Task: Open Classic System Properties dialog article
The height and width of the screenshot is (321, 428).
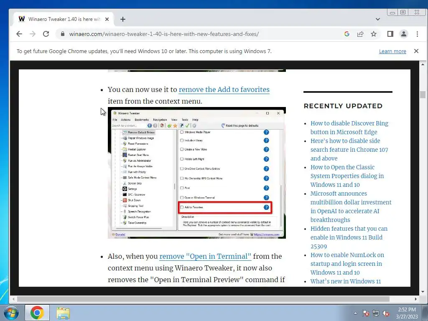Action: [347, 176]
